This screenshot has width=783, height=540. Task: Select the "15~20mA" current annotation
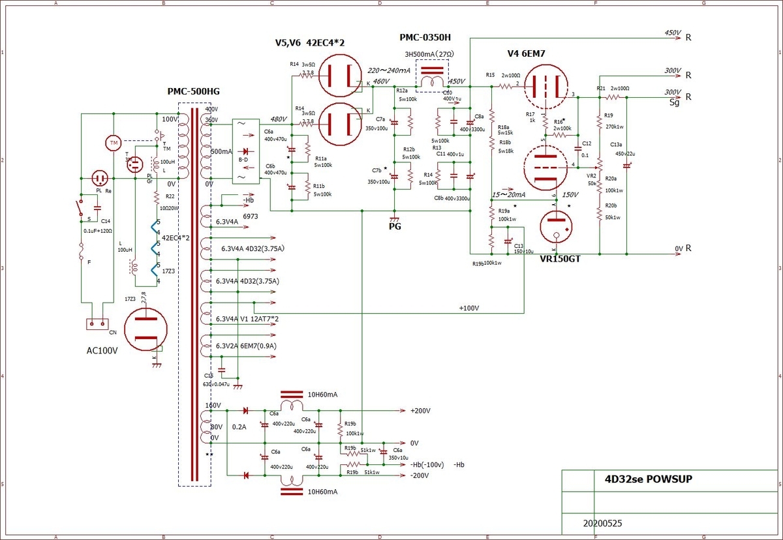[x=509, y=194]
